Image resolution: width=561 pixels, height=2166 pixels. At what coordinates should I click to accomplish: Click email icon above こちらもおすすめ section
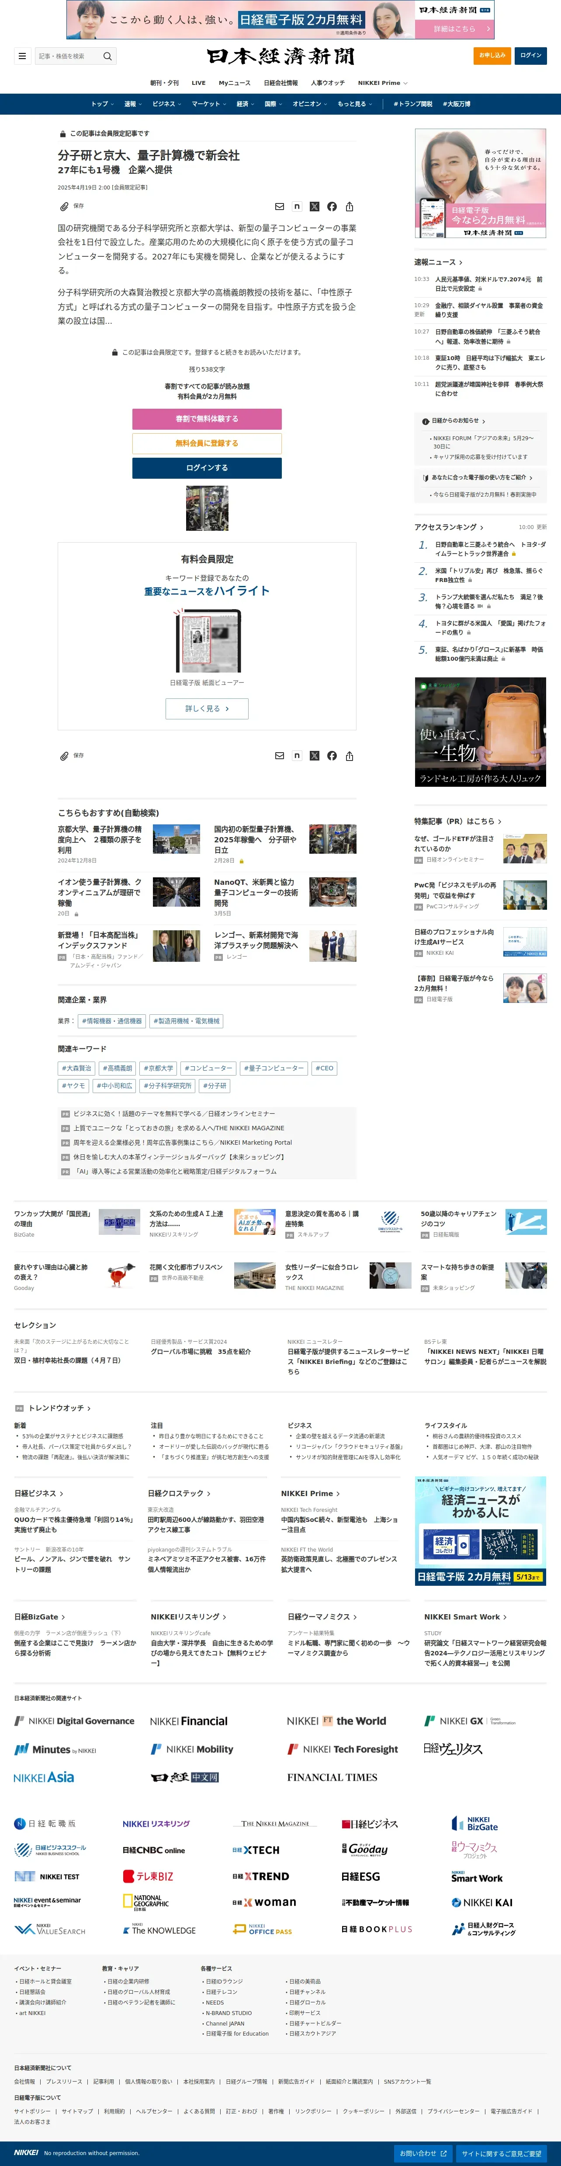280,756
